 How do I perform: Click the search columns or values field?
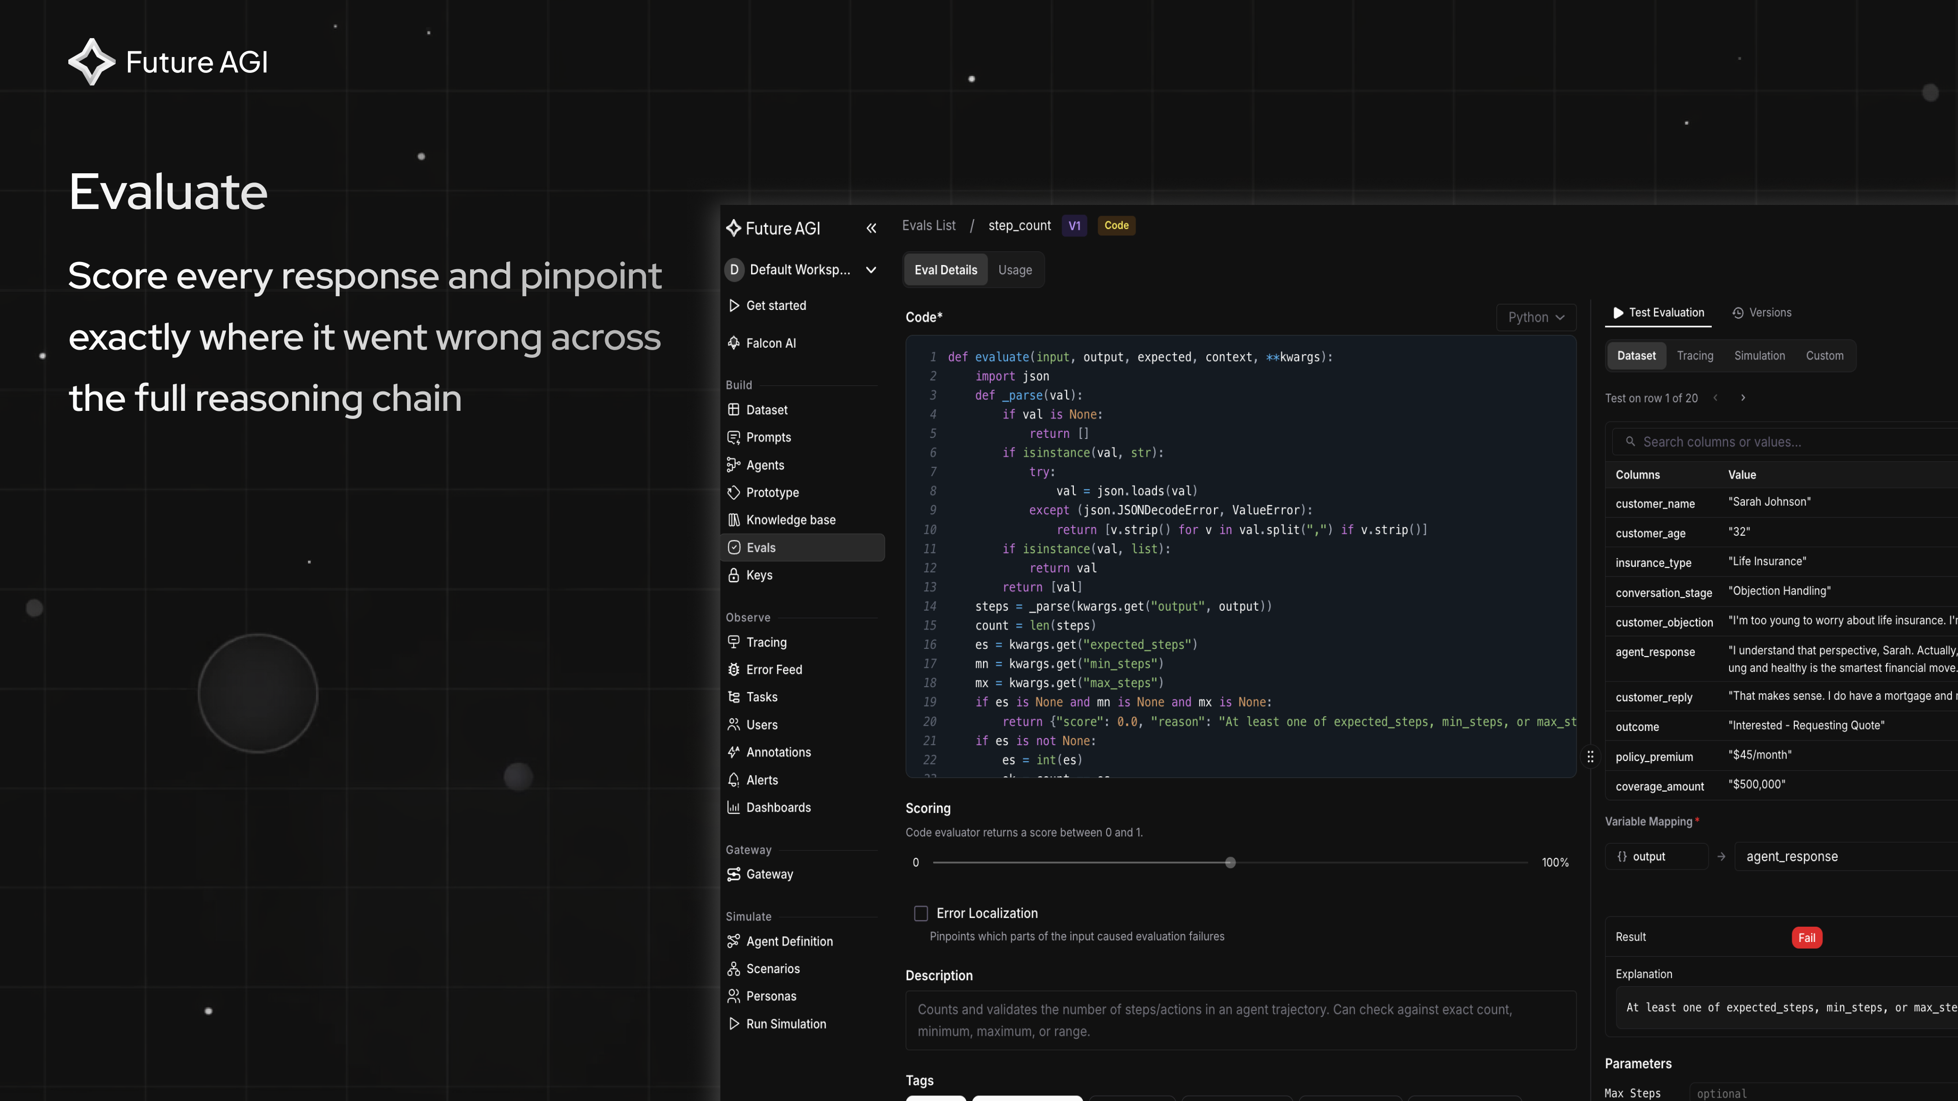tap(1786, 441)
